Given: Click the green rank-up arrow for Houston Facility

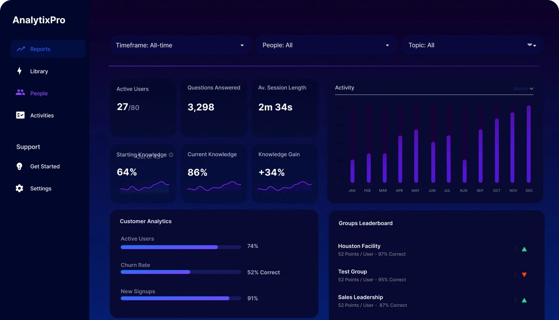Looking at the screenshot, I should coord(524,249).
